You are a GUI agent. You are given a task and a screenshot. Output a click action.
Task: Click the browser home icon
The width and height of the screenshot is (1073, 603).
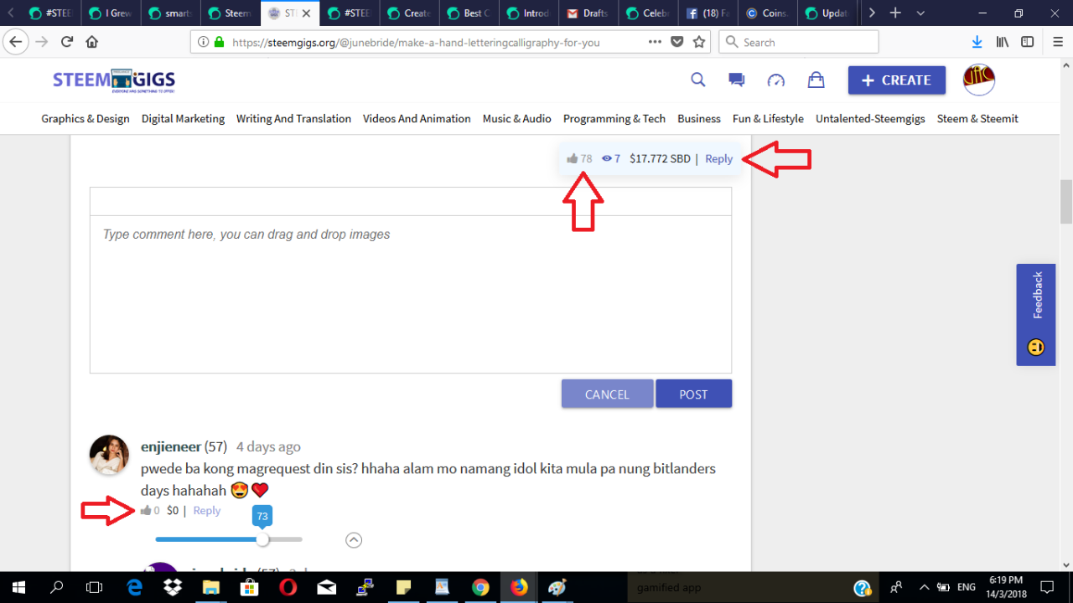point(92,42)
